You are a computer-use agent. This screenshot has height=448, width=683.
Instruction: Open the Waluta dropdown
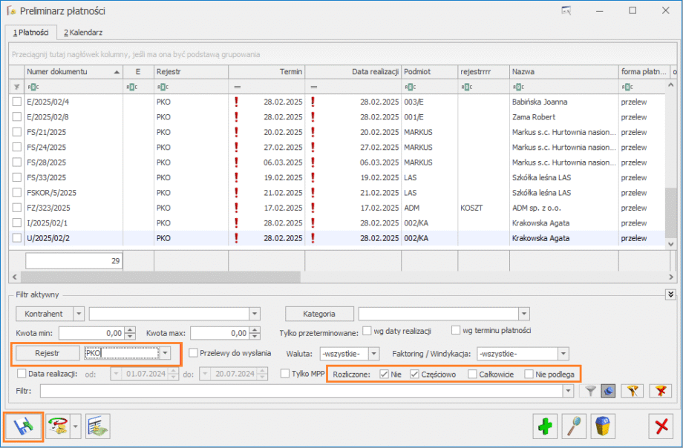pyautogui.click(x=374, y=354)
